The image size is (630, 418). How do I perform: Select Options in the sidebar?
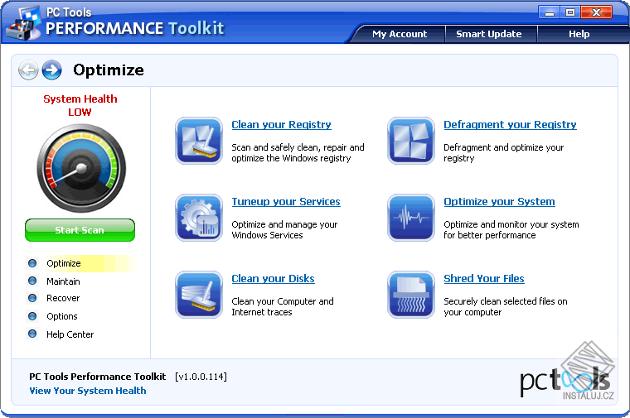(x=62, y=316)
